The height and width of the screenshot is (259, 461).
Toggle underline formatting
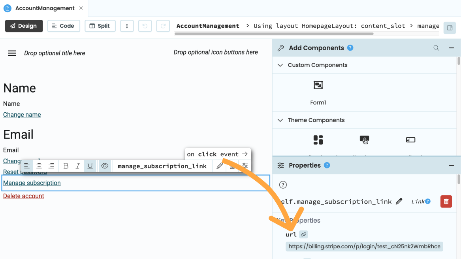(x=90, y=166)
